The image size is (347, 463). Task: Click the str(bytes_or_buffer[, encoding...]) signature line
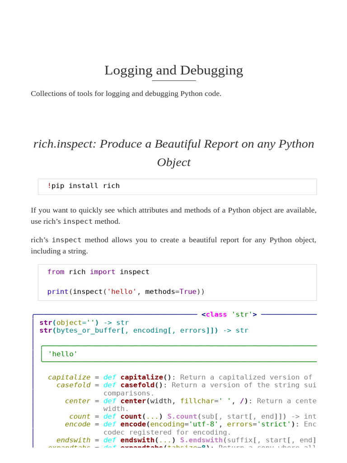tap(144, 331)
